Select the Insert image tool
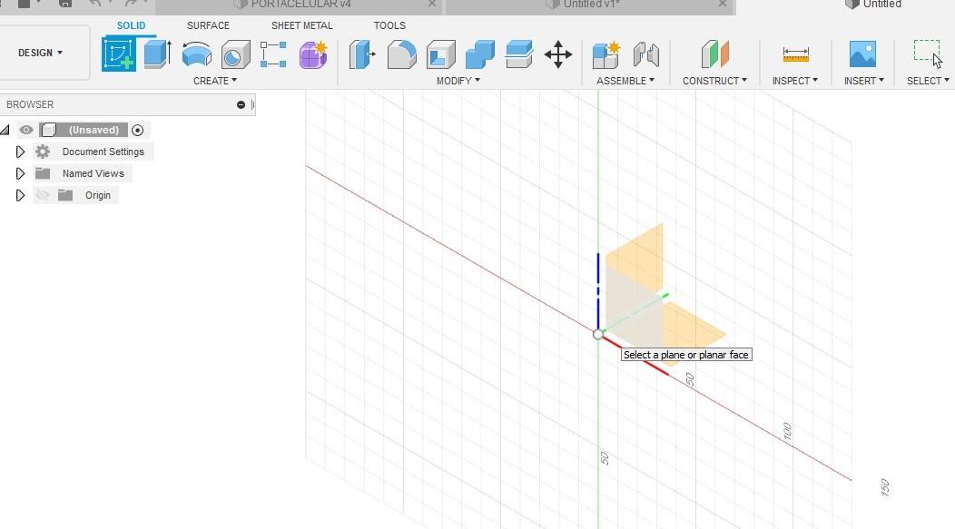 point(862,54)
